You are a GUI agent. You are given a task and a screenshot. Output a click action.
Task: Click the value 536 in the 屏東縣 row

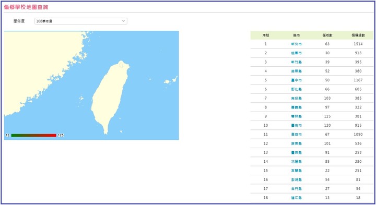pyautogui.click(x=358, y=143)
